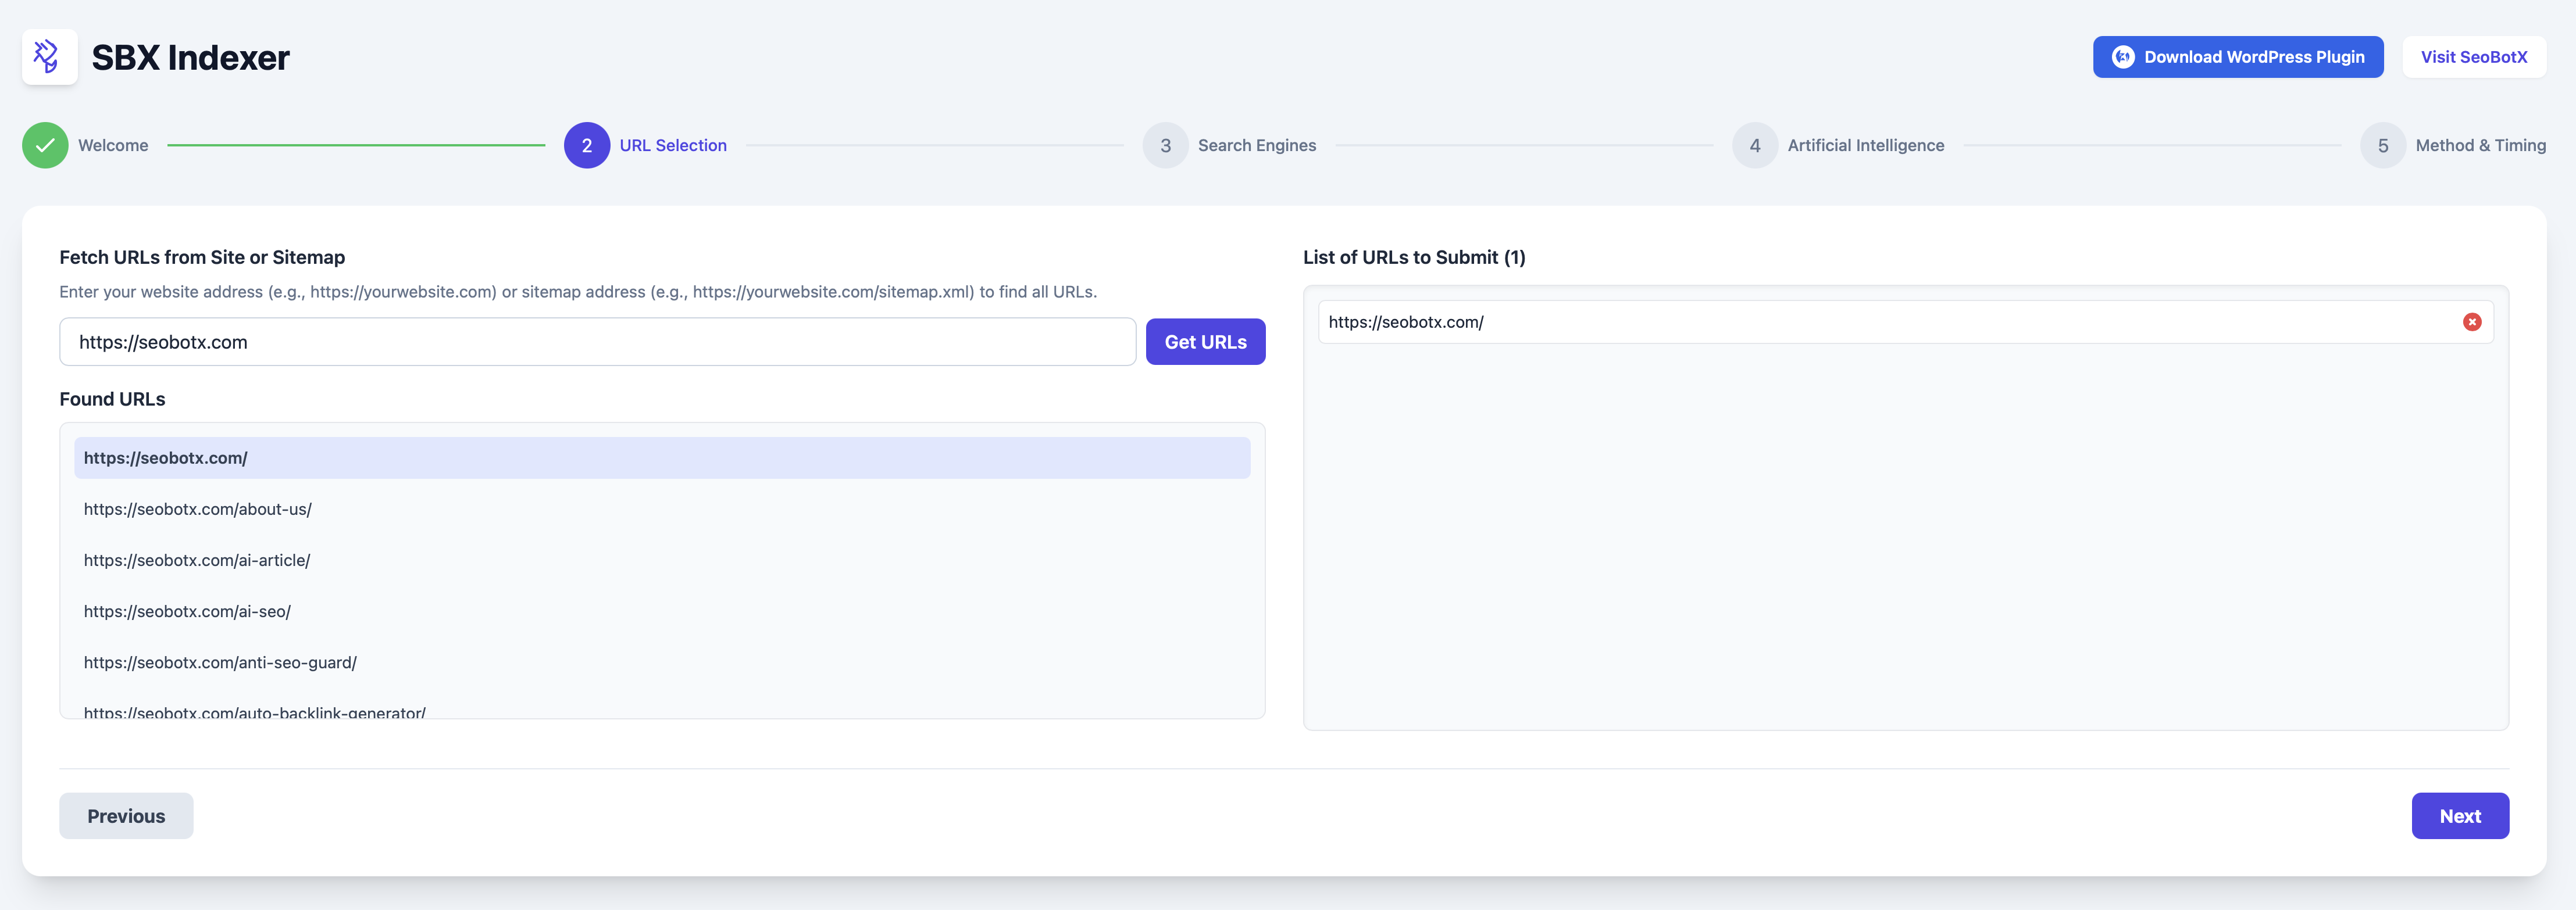Open step 5 Method & Timing
The height and width of the screenshot is (910, 2576).
[2382, 146]
